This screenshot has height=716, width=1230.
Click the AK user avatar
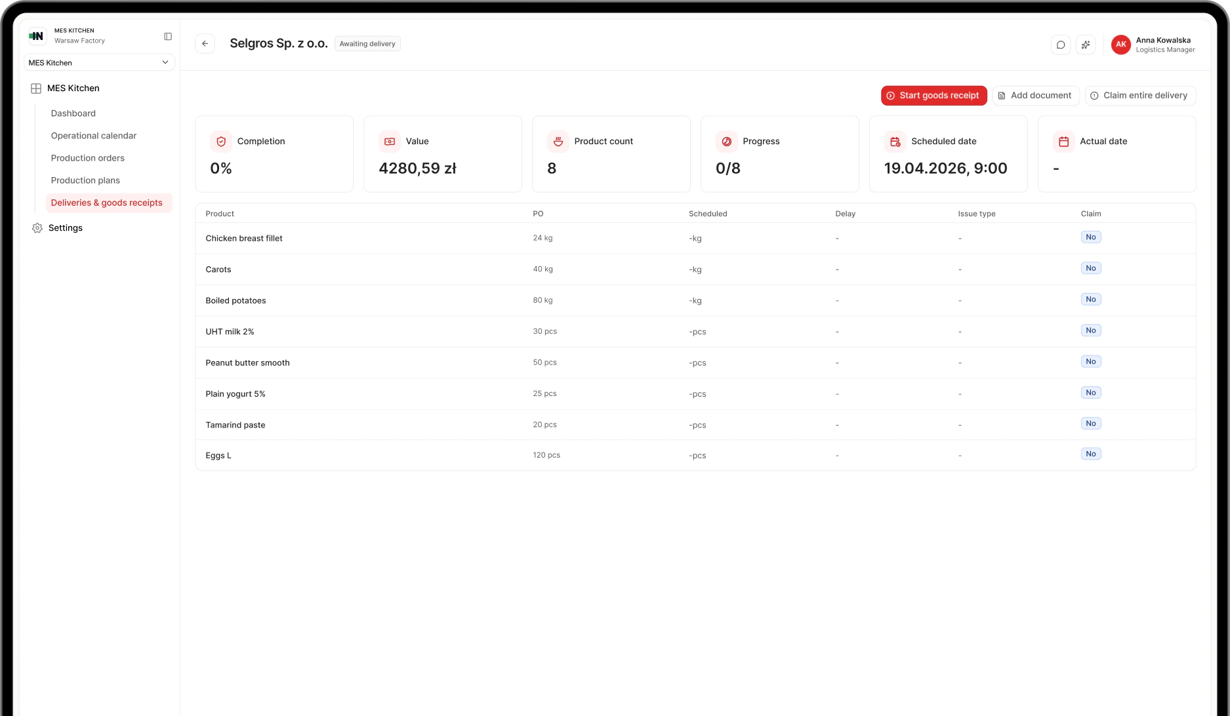point(1121,45)
